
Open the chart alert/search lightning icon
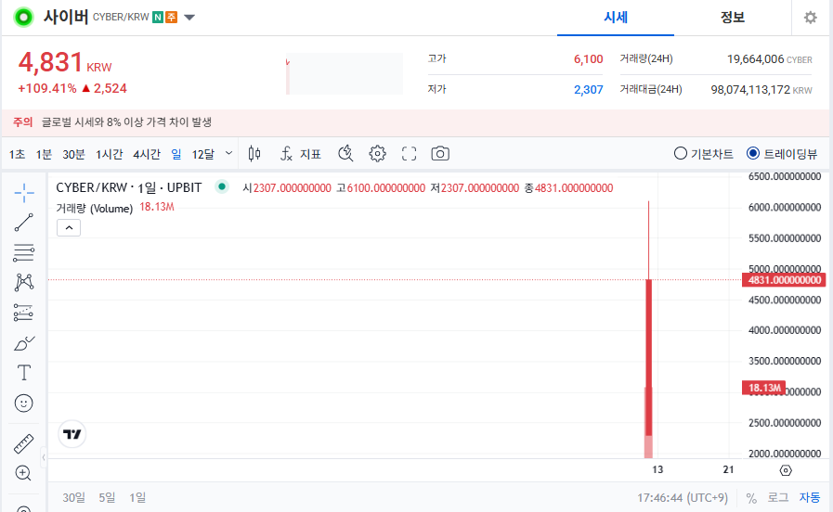pos(345,154)
